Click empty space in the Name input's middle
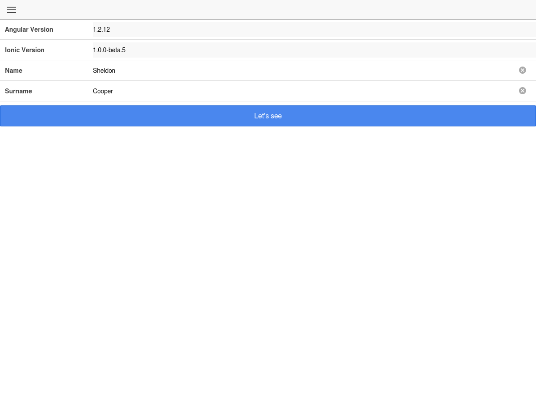Image resolution: width=536 pixels, height=402 pixels. coord(304,71)
